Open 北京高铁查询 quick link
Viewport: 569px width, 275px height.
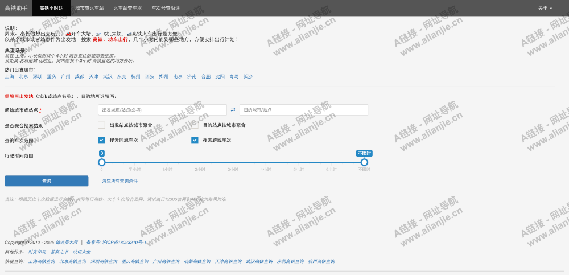tap(73, 261)
